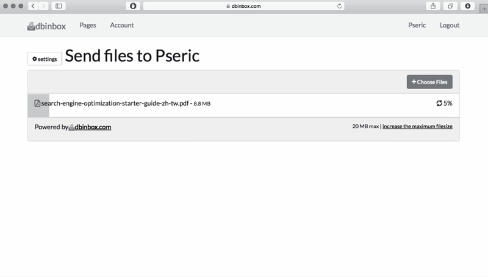Image resolution: width=488 pixels, height=277 pixels.
Task: Click the Safari back arrow
Action: pyautogui.click(x=33, y=5)
